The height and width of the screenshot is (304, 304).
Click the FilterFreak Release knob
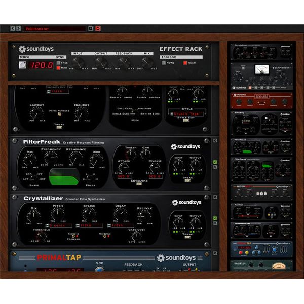point(155,167)
